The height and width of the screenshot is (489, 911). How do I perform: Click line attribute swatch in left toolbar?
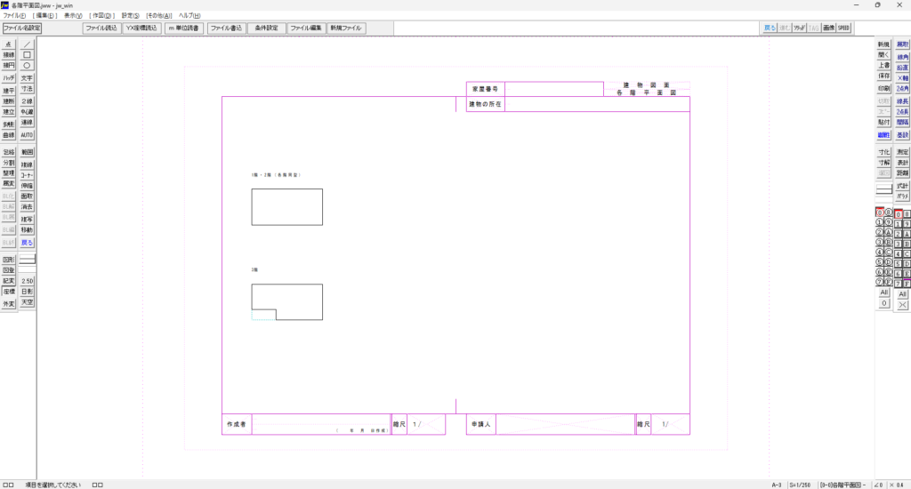[x=27, y=260]
